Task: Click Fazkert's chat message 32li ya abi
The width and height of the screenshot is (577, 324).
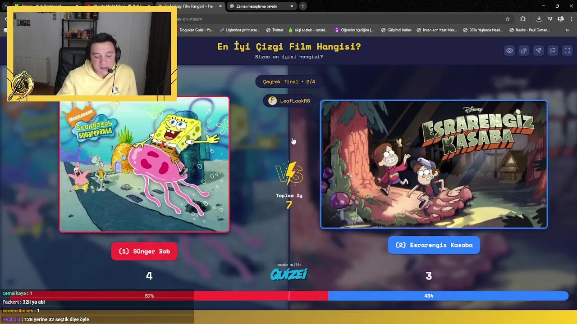Action: coord(23,302)
